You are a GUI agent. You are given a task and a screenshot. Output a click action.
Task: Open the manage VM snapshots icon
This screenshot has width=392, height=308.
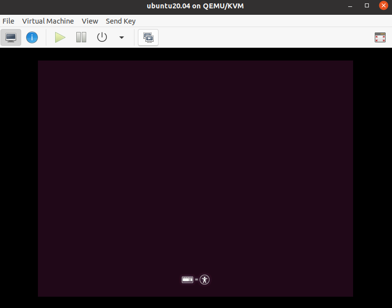pyautogui.click(x=148, y=37)
